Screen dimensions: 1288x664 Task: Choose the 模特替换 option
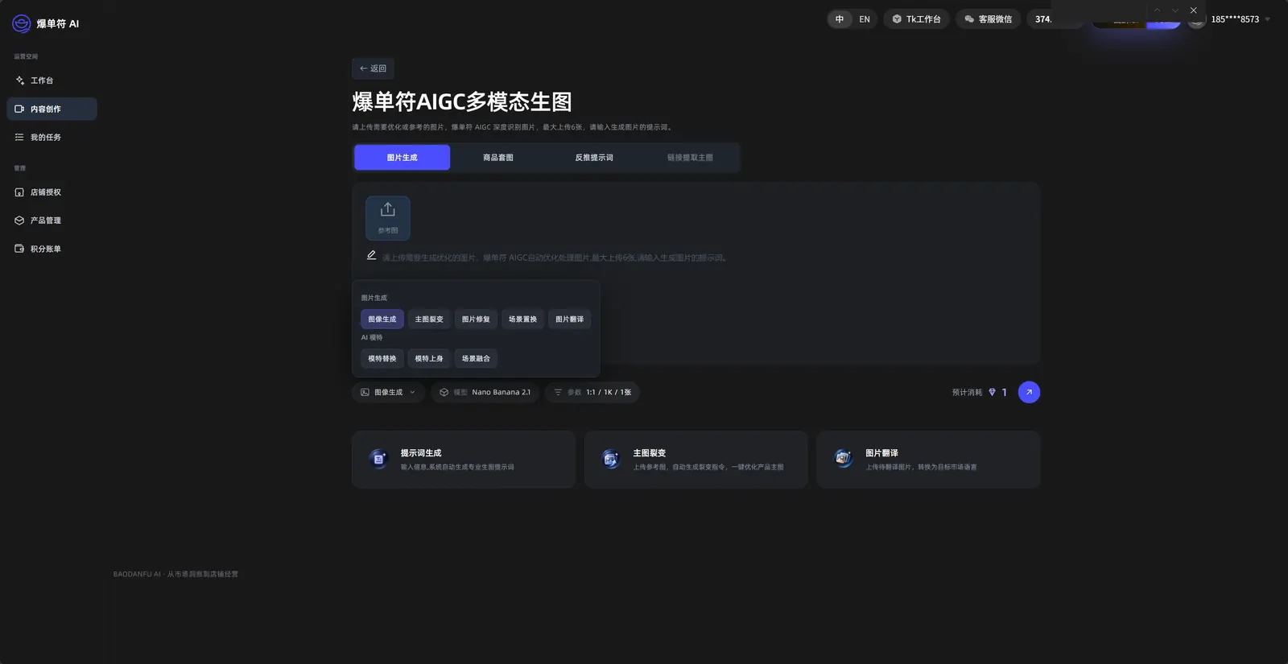click(382, 359)
